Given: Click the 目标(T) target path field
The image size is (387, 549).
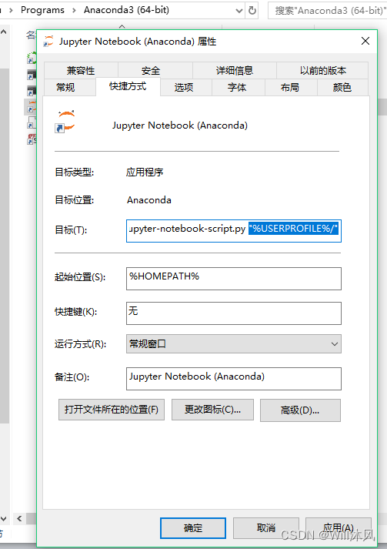Looking at the screenshot, I should click(x=234, y=231).
